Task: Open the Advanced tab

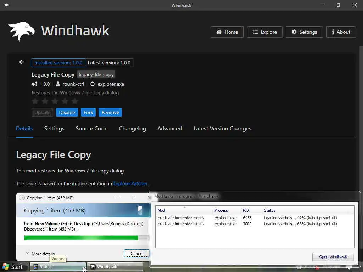Action: (170, 128)
